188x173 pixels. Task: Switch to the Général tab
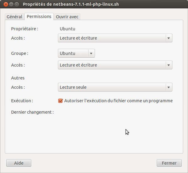point(14,17)
